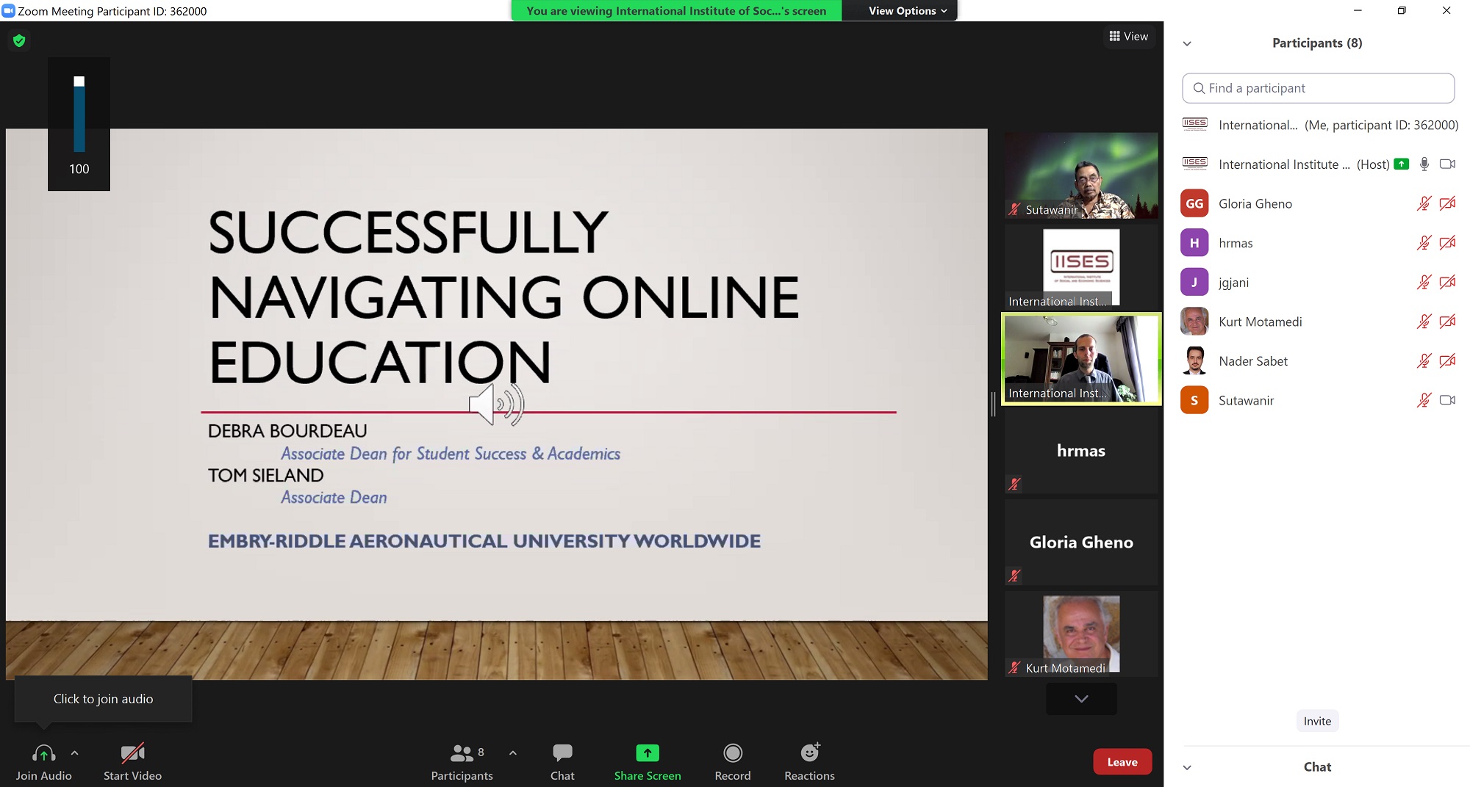The height and width of the screenshot is (787, 1470).
Task: Collapse the Chat panel chevron
Action: [1187, 767]
